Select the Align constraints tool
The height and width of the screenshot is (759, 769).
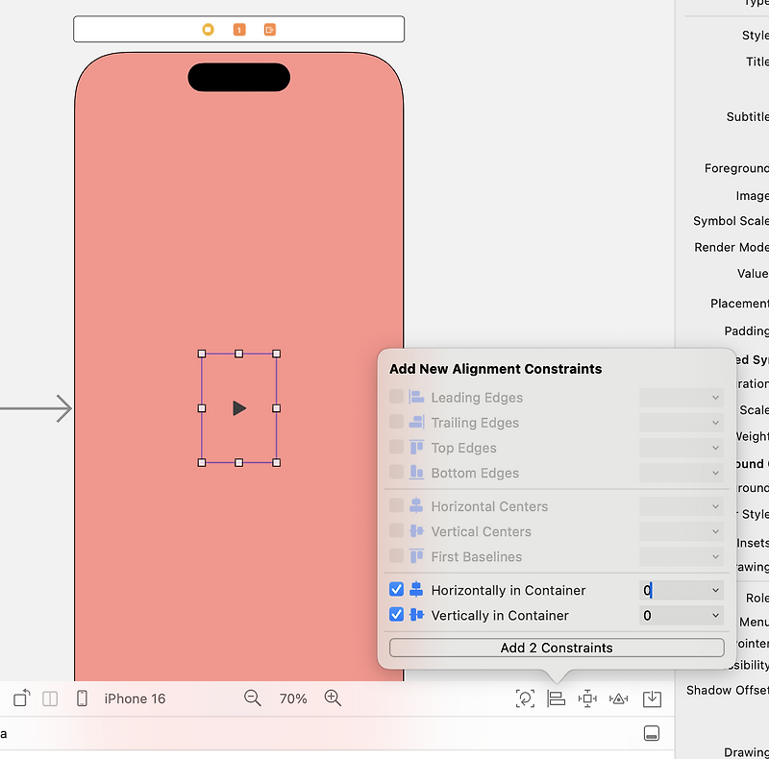(557, 698)
